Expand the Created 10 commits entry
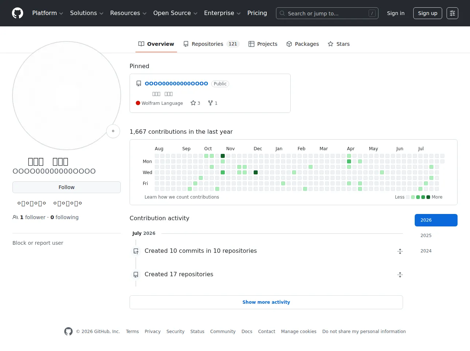Screen dimensions: 470x351 (400, 251)
